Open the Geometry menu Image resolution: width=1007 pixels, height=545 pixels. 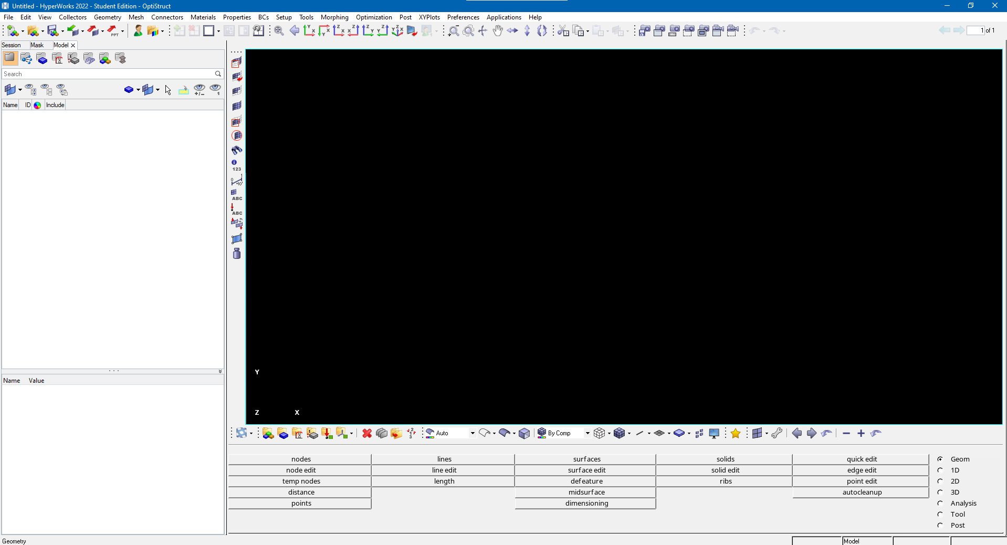pyautogui.click(x=108, y=17)
